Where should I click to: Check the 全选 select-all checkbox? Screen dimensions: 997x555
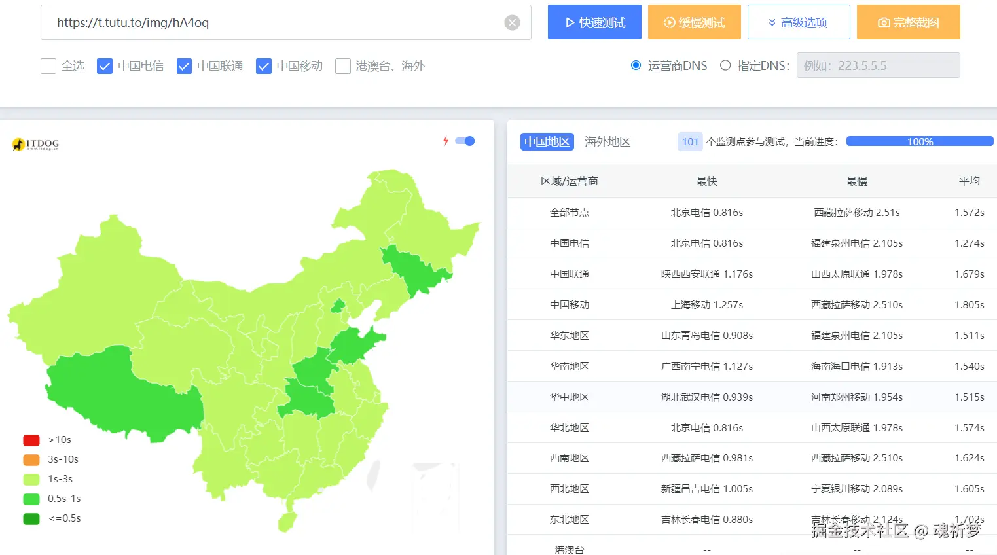coord(48,66)
